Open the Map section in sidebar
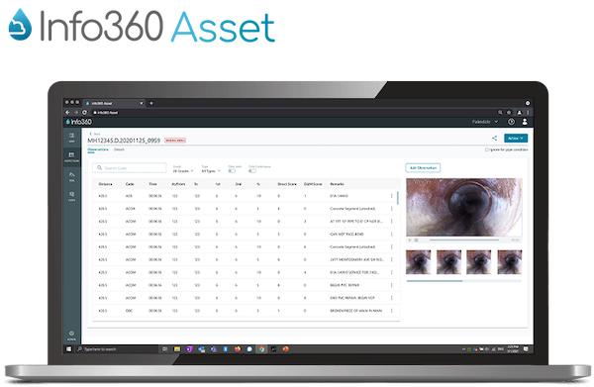Image resolution: width=594 pixels, height=387 pixels. tap(71, 137)
